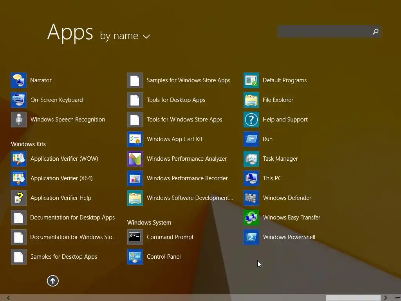Open Documentation for Desktop Apps icon
Viewport: 401px width, 301px height.
[19, 218]
